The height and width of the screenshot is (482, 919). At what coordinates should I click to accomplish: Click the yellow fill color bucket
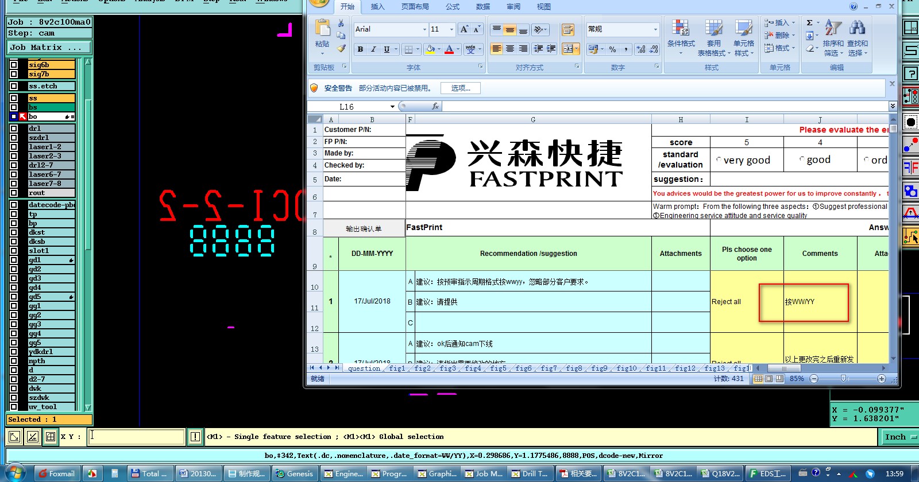430,49
